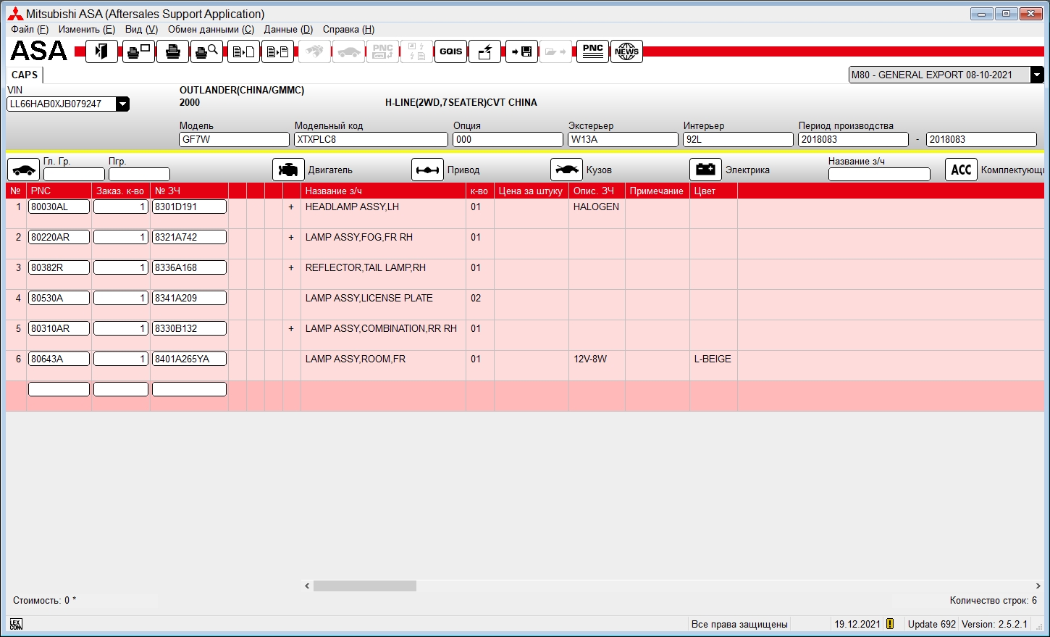Click the horizontal scrollbar right arrow
This screenshot has height=637, width=1050.
[1038, 586]
